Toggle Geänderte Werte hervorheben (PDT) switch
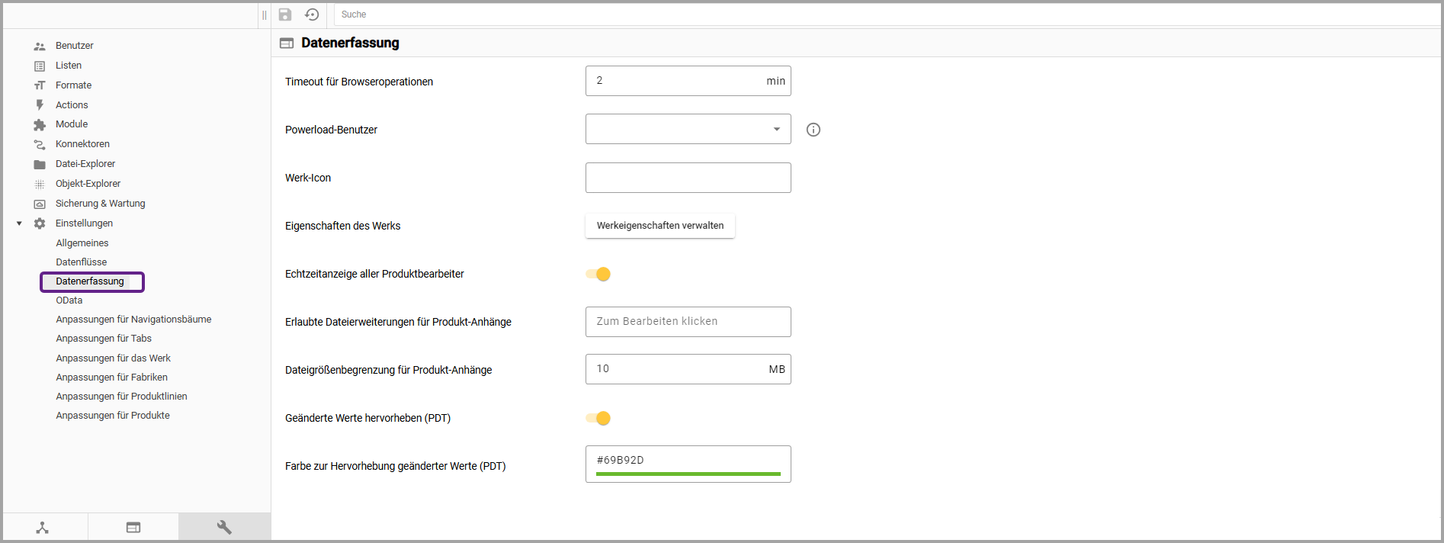 tap(598, 418)
